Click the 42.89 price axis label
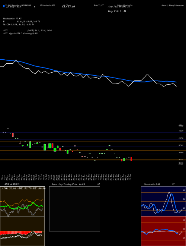 pos(181,131)
